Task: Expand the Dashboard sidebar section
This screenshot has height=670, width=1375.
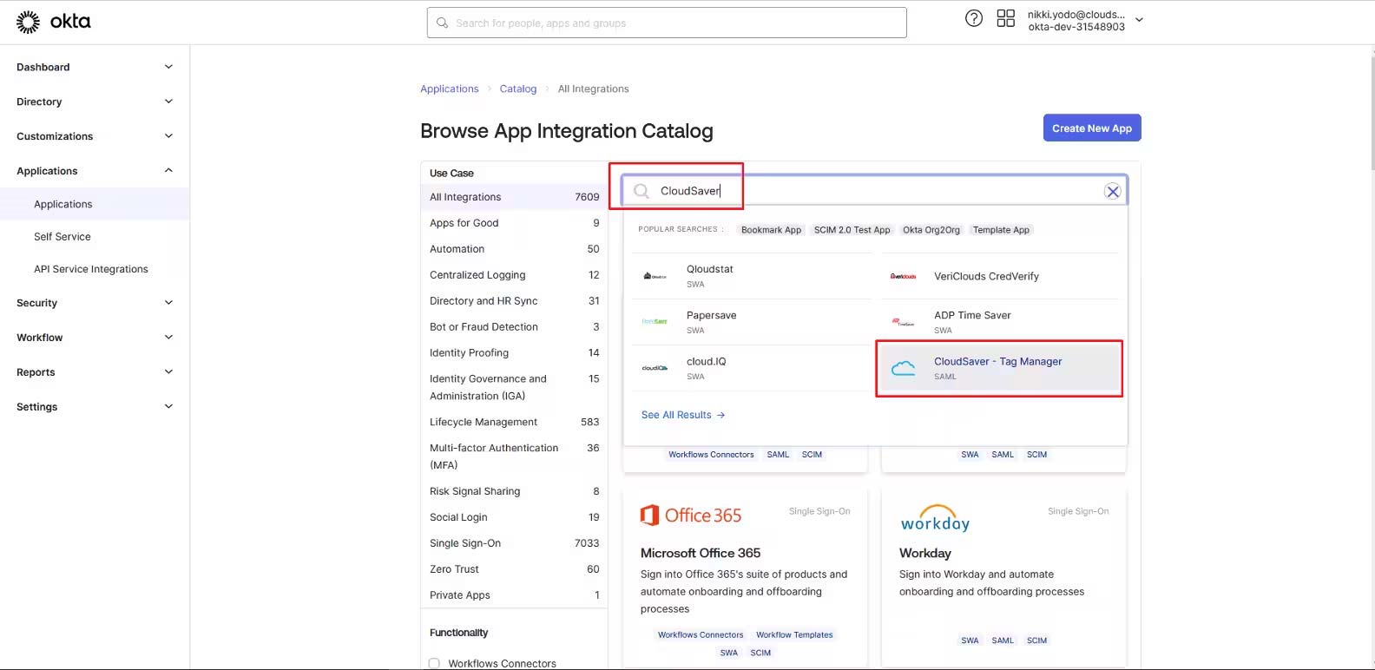Action: (168, 67)
